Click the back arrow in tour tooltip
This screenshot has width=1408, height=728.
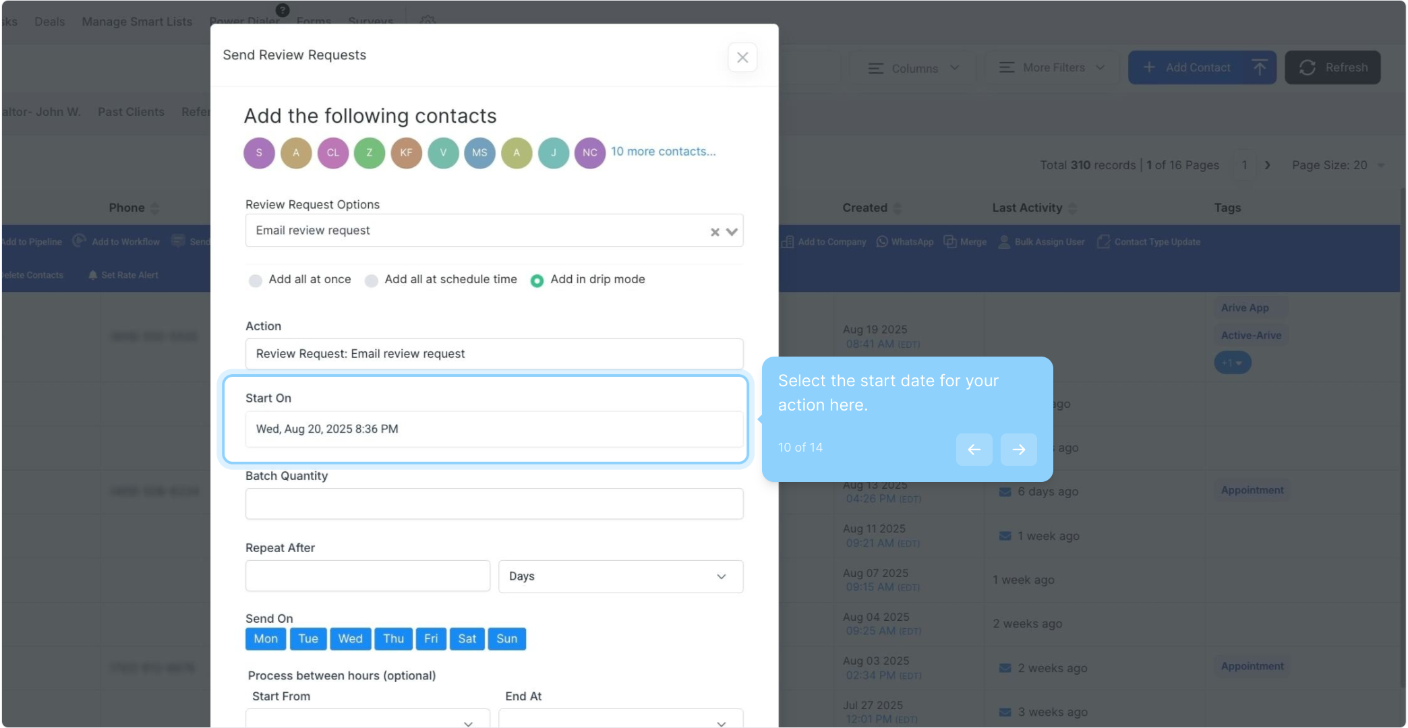coord(974,450)
